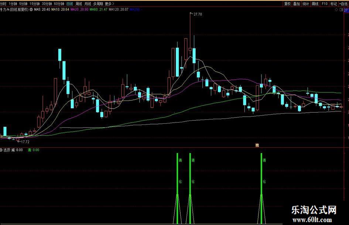Viewport: 349px width, 225px height.
Task: Click the diamond icon at chart top right
Action: click(x=336, y=10)
